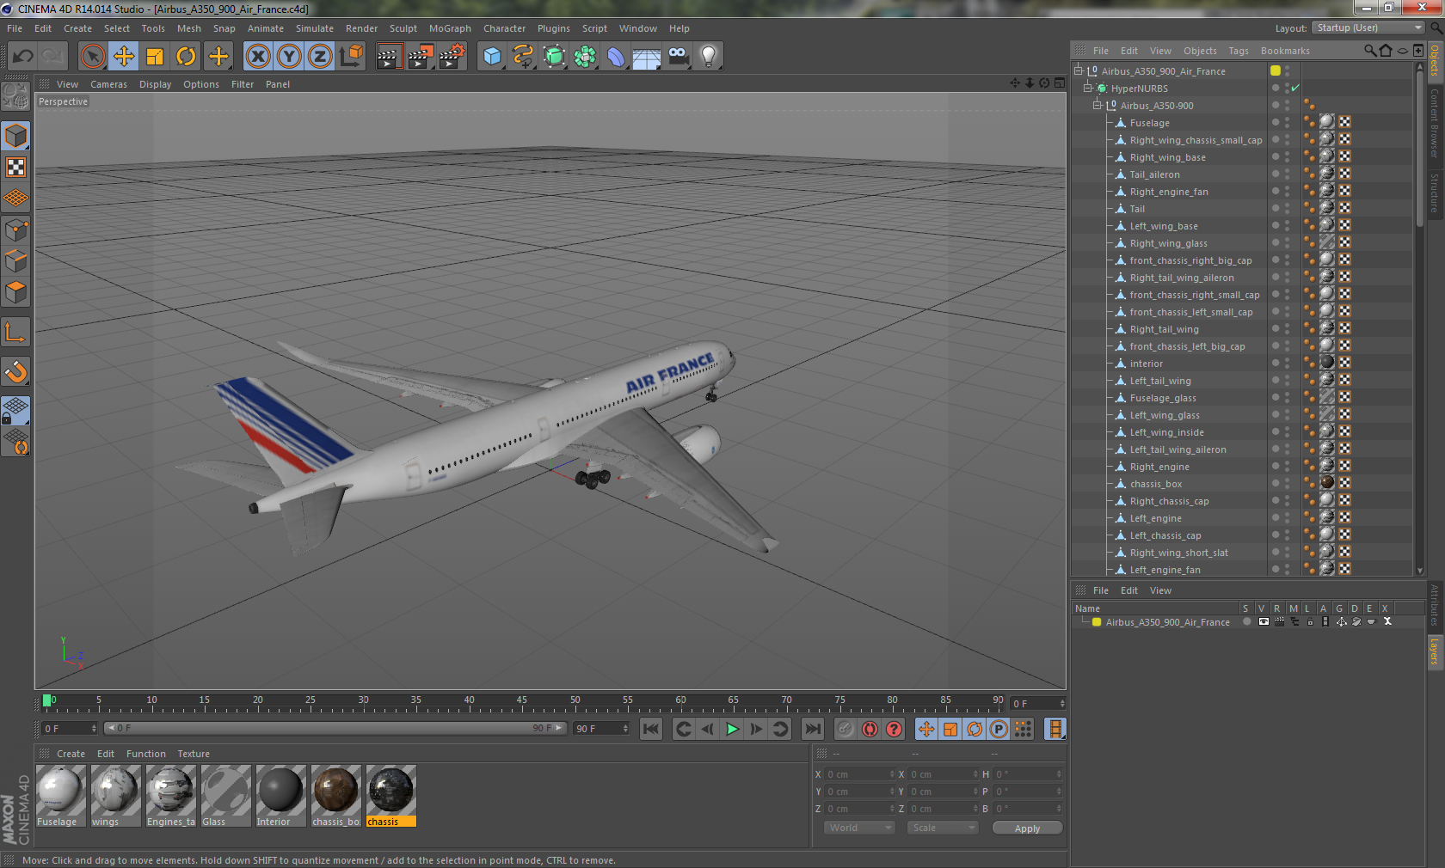The image size is (1445, 868).
Task: Add a floor environment object
Action: 647,57
